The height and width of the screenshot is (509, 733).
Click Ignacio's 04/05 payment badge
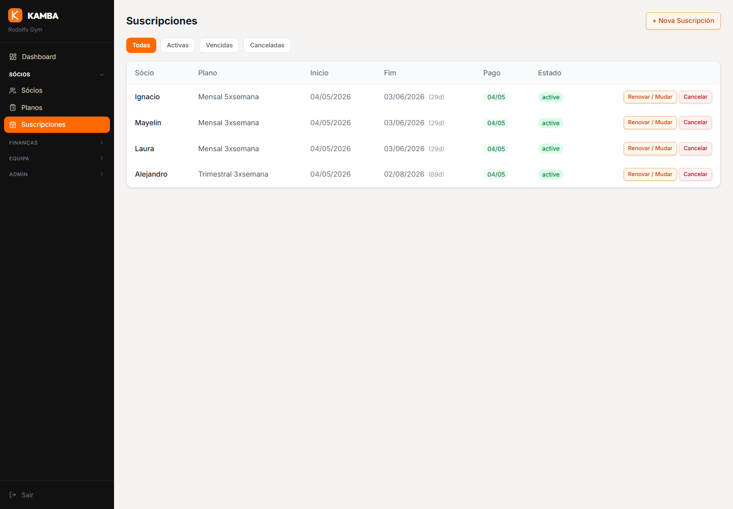pos(496,97)
